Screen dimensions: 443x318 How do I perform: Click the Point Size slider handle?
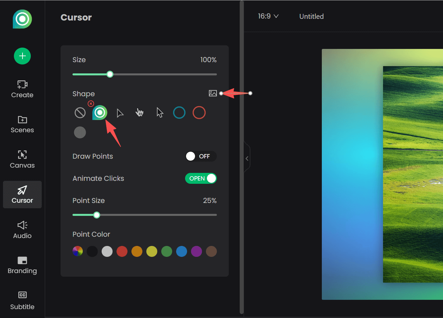coord(96,215)
